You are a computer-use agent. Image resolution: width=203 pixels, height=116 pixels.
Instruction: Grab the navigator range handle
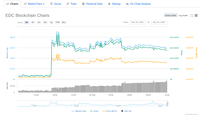click(167, 104)
